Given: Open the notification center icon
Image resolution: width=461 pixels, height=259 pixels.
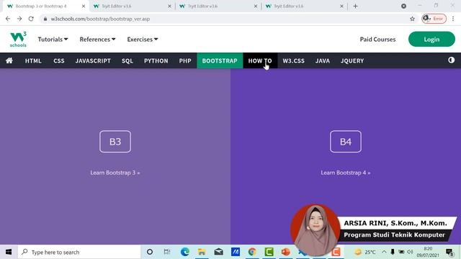Looking at the screenshot, I should click(449, 252).
